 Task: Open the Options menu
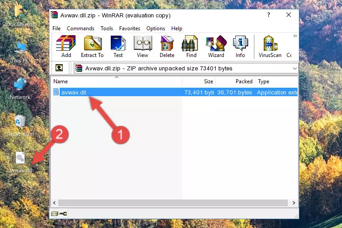(x=156, y=28)
